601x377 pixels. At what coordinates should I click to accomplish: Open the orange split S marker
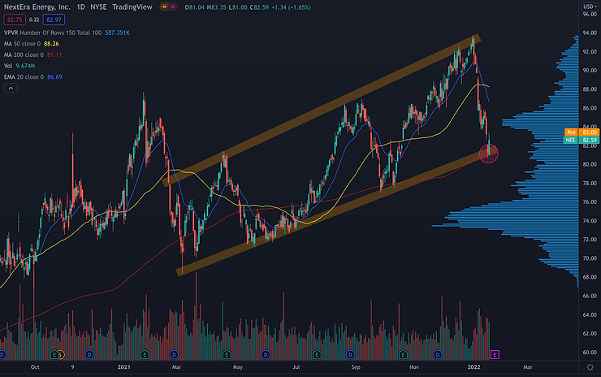61,355
